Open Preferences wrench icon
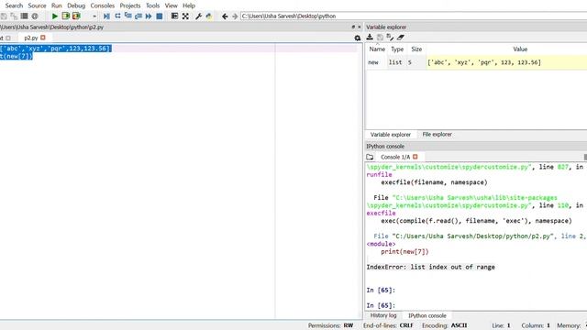 [198, 16]
